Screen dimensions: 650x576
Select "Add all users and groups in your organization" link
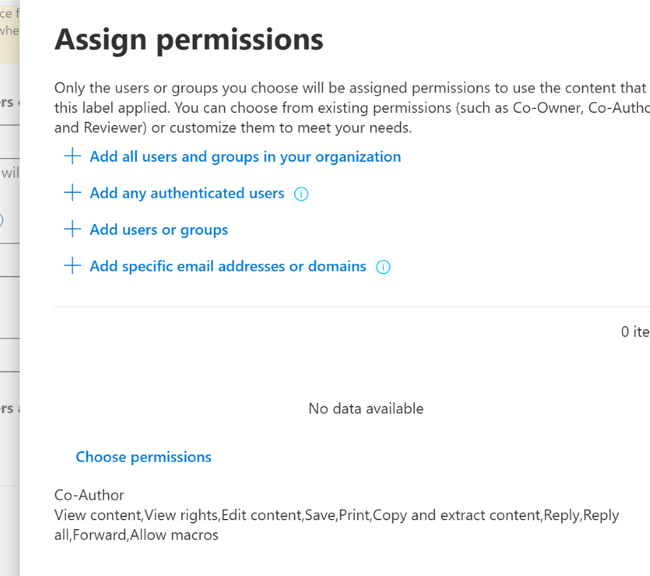(x=245, y=157)
